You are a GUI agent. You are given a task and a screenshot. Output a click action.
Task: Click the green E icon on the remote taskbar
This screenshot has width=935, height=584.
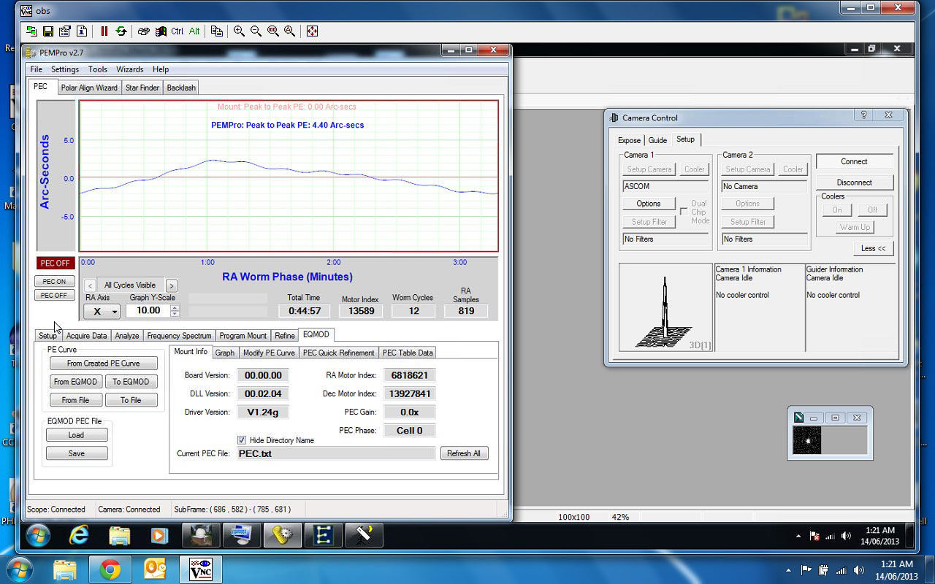click(x=322, y=537)
